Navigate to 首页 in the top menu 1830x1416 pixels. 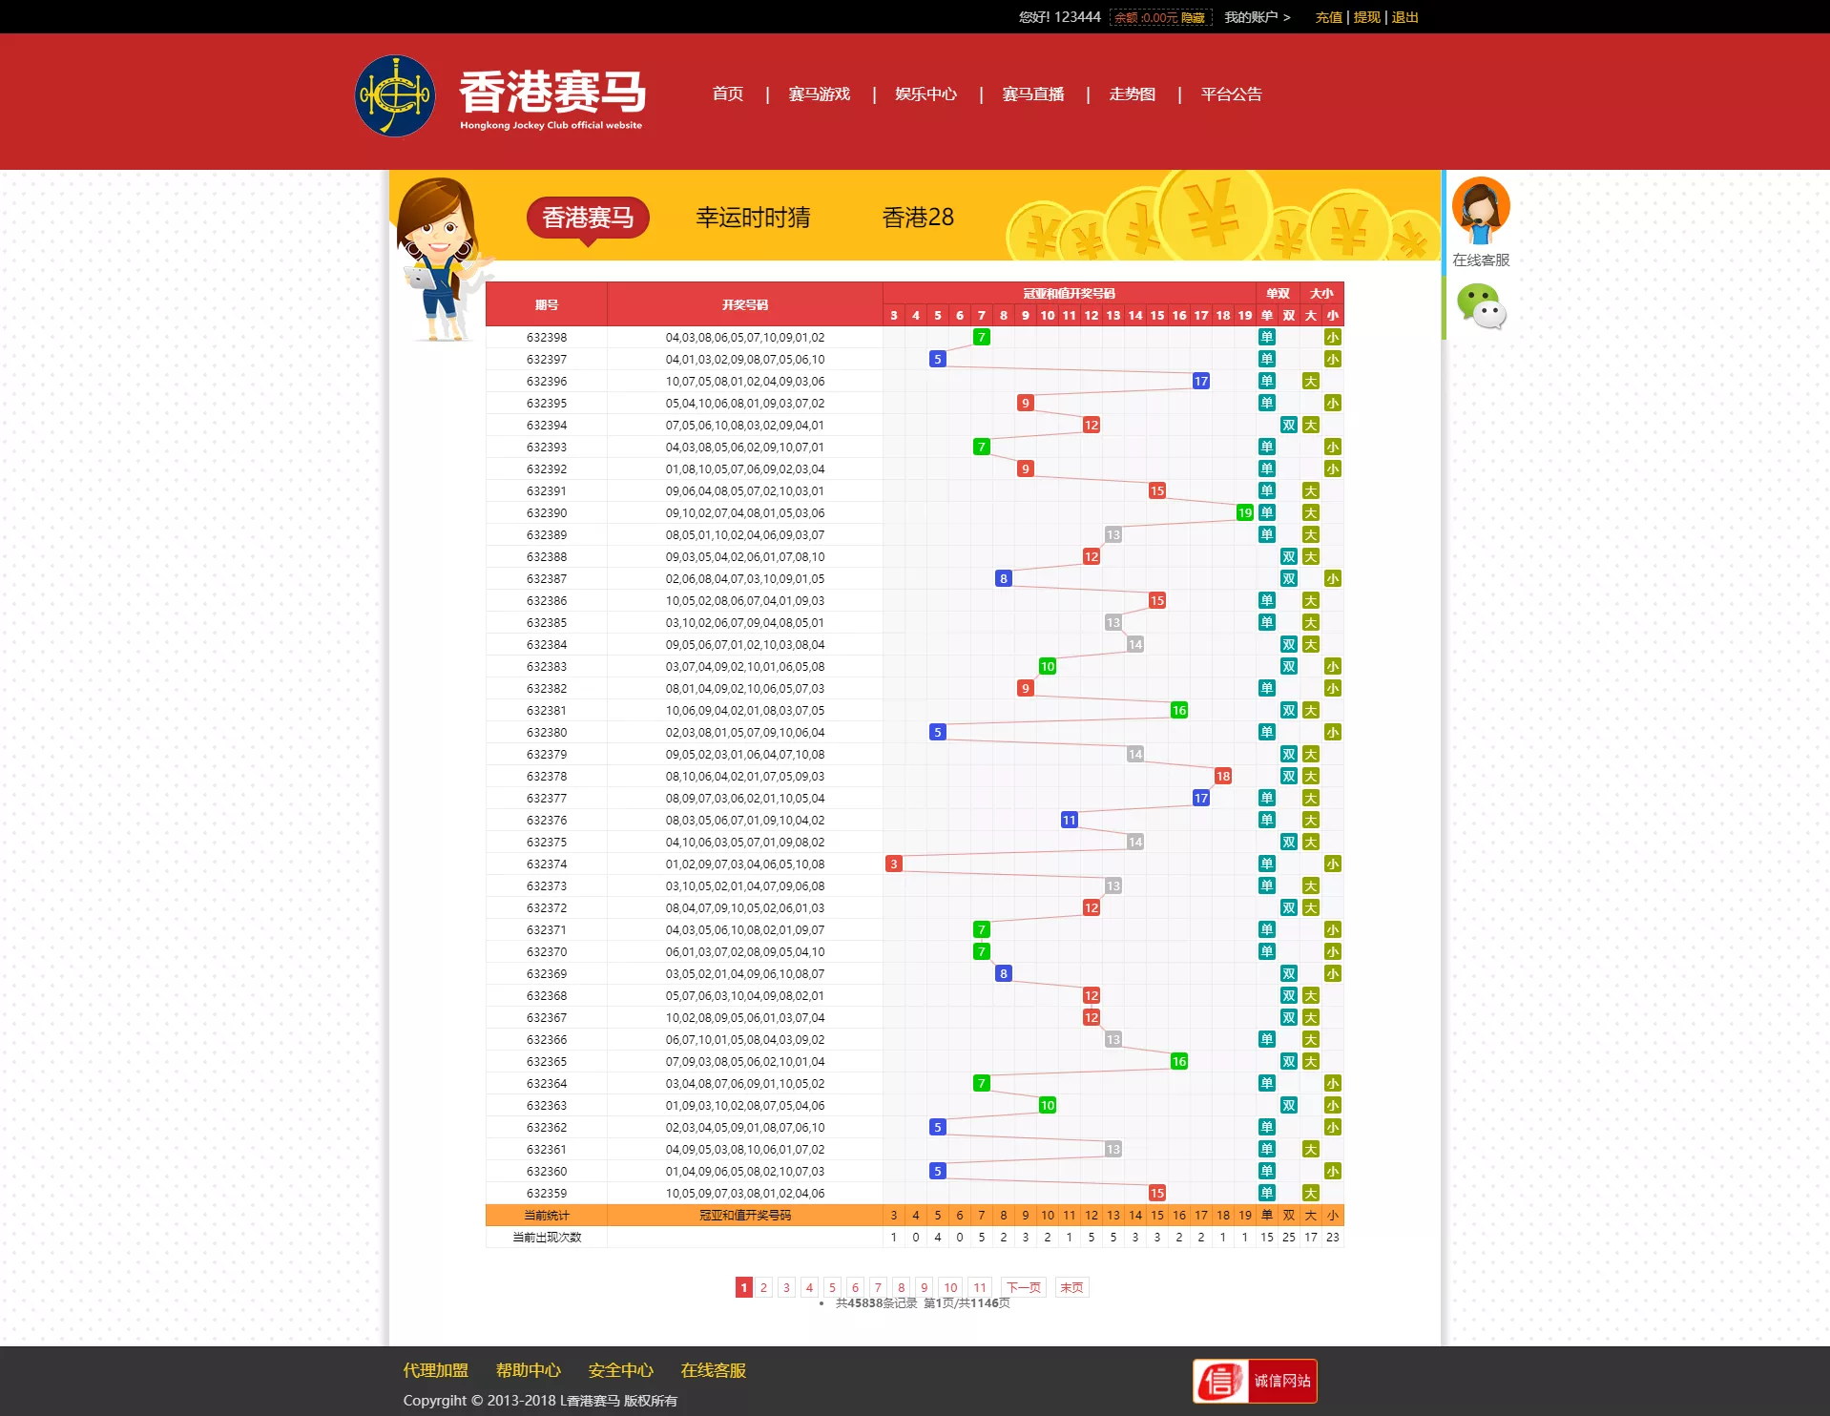coord(728,94)
